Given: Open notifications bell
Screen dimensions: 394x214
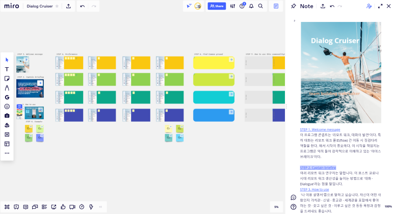Looking at the screenshot, I should [x=251, y=6].
